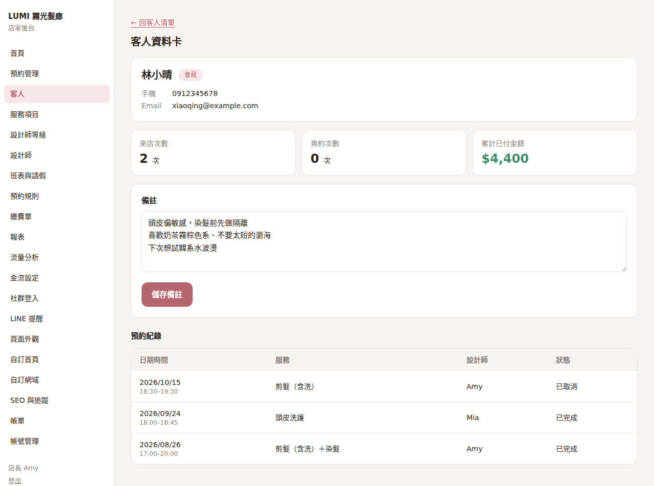The height and width of the screenshot is (486, 654).
Task: Click the 登出 link
Action: point(15,480)
